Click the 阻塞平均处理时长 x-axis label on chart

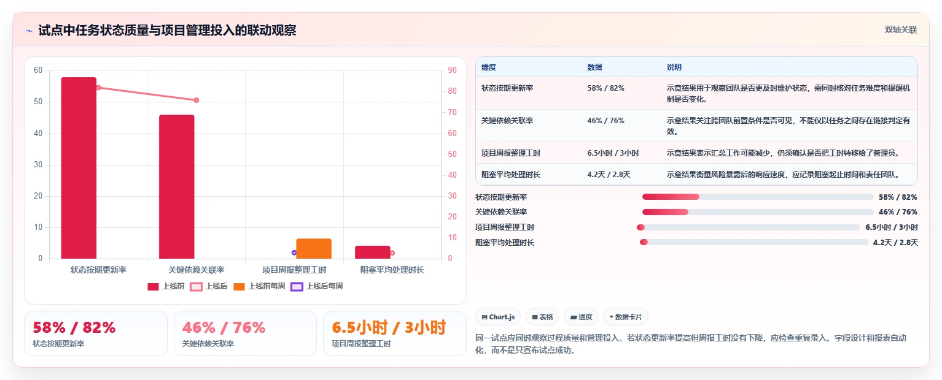tap(392, 270)
